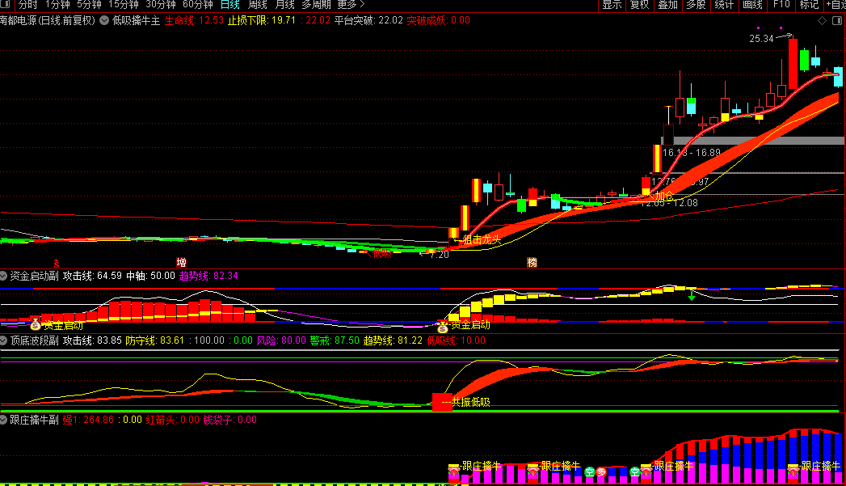
Task: Select the 1分钟 period tab
Action: 57,5
